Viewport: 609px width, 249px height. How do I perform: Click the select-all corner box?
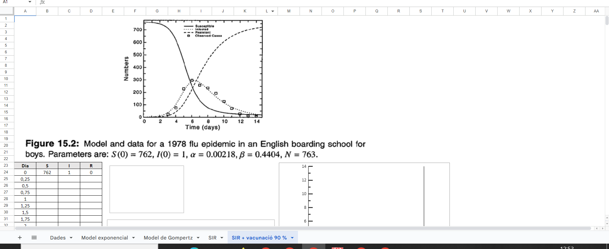click(7, 11)
